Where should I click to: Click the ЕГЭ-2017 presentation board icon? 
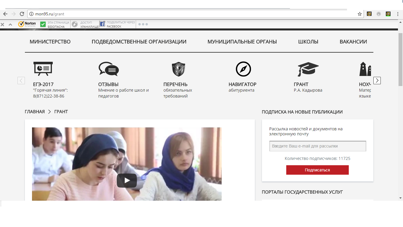point(43,69)
